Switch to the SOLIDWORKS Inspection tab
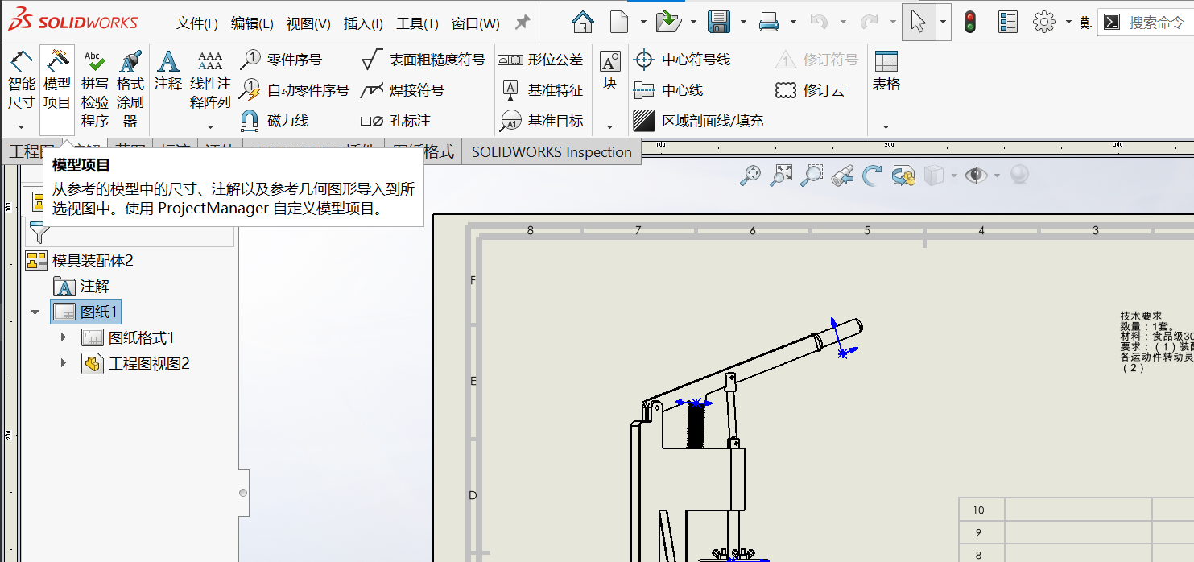Screen dimensions: 1194x562 [552, 151]
